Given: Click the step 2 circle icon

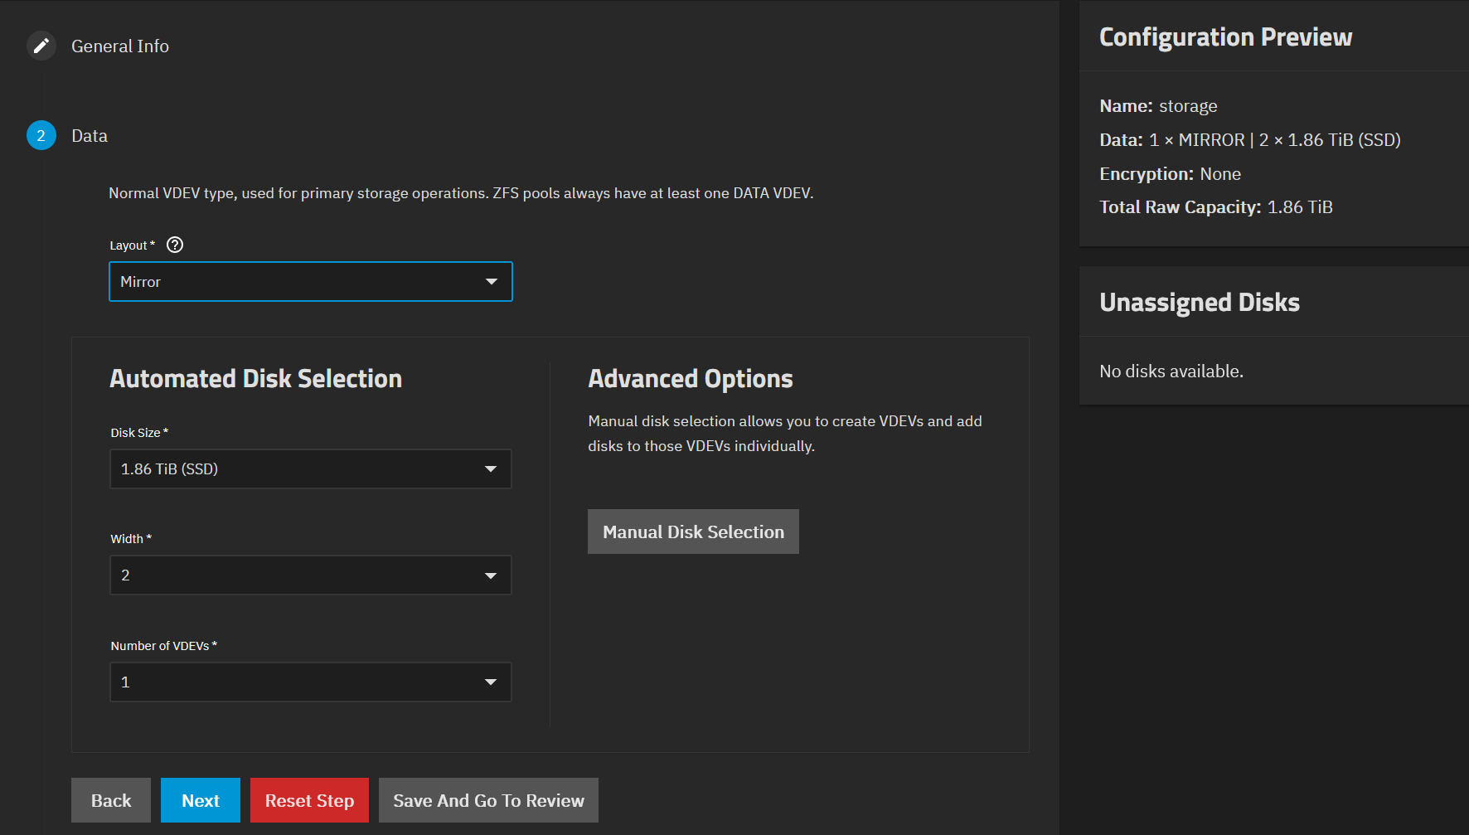Looking at the screenshot, I should [x=41, y=136].
